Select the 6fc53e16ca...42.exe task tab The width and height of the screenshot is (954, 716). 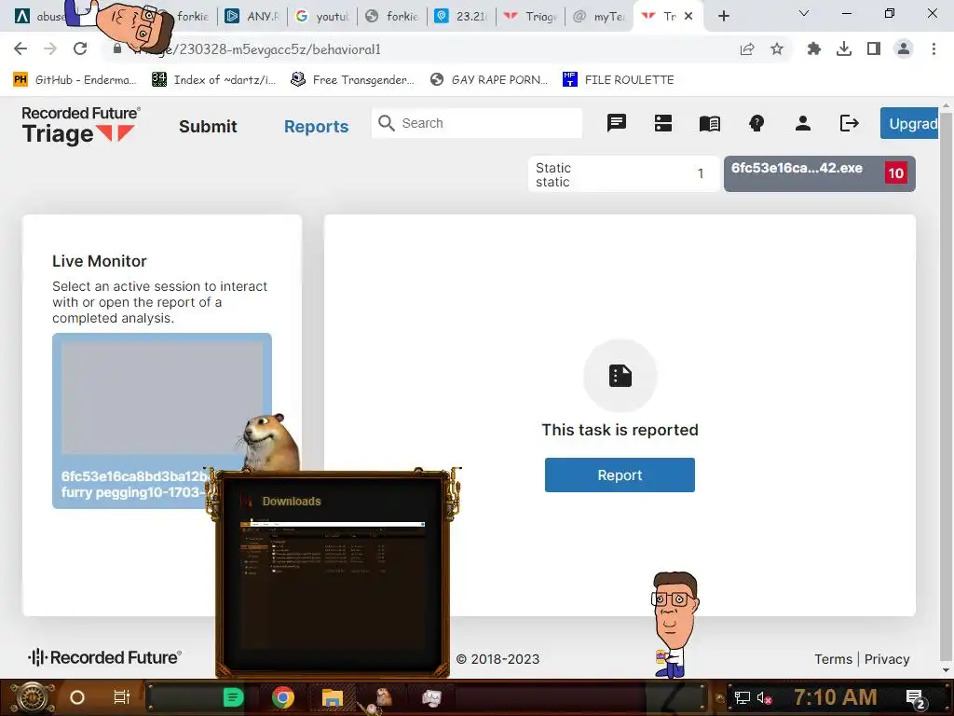(x=820, y=174)
